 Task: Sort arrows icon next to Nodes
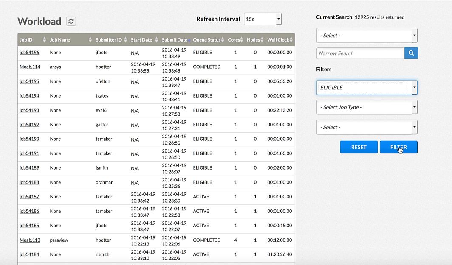[x=262, y=40]
